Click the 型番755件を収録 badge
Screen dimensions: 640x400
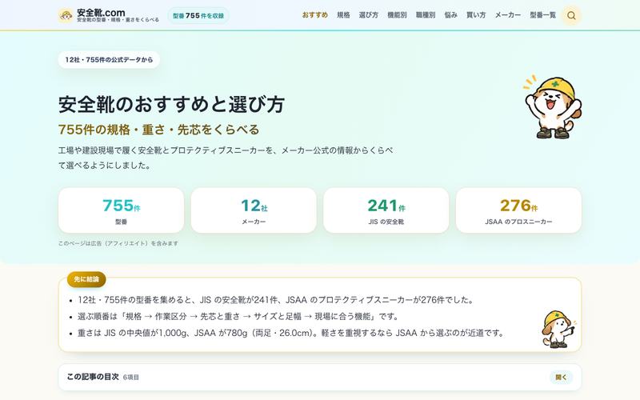click(x=198, y=15)
